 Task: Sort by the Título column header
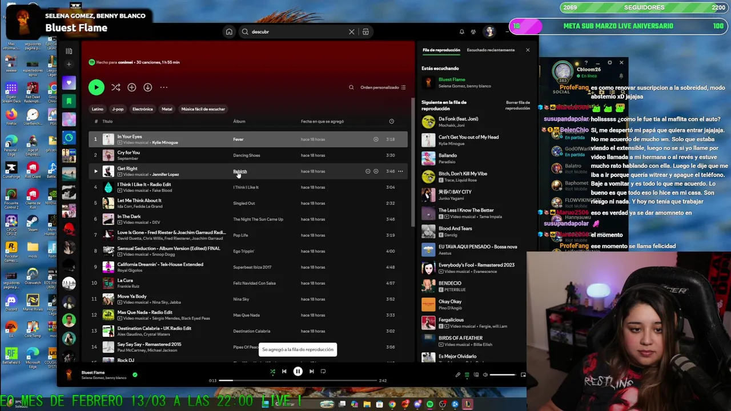point(107,121)
